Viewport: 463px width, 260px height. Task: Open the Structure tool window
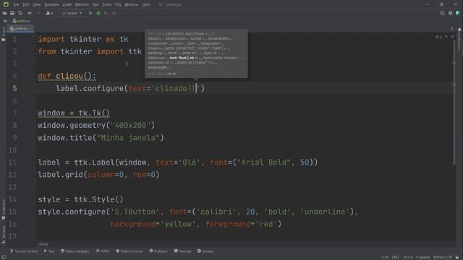point(3,234)
